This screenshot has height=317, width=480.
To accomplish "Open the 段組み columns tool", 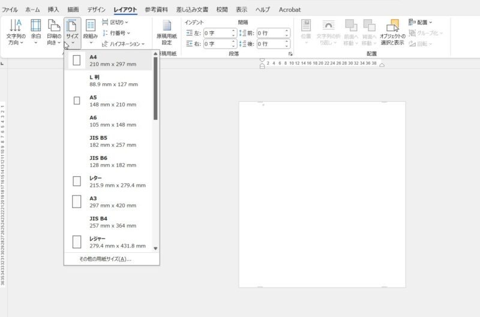I will click(x=91, y=32).
